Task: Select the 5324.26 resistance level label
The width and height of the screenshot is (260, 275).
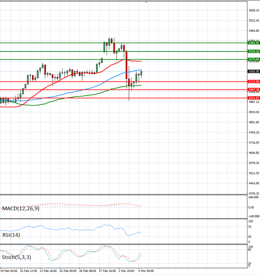Action: point(253,51)
